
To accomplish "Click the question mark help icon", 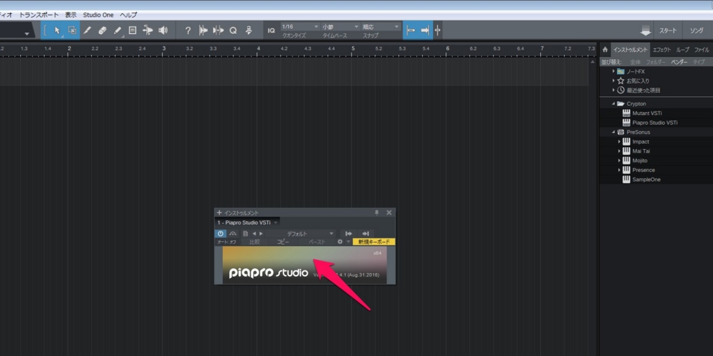I will click(188, 31).
